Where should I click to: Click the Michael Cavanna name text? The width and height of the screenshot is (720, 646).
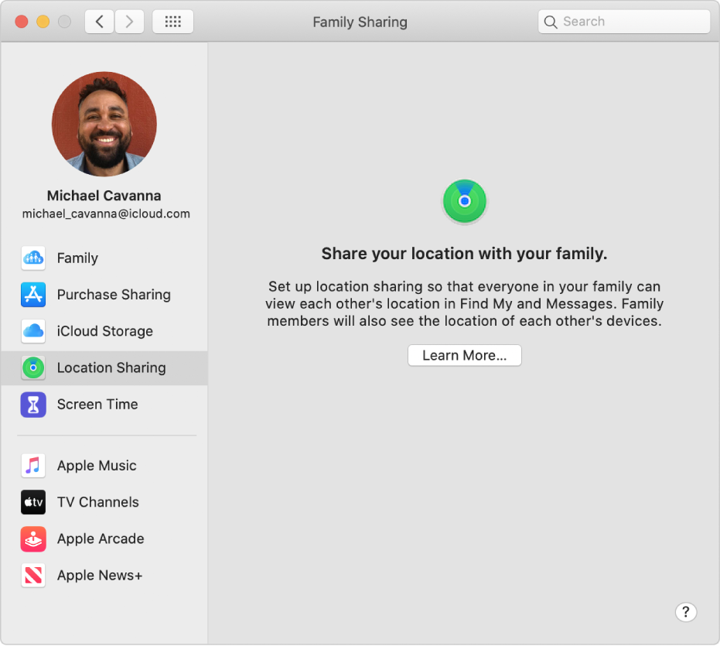point(104,196)
